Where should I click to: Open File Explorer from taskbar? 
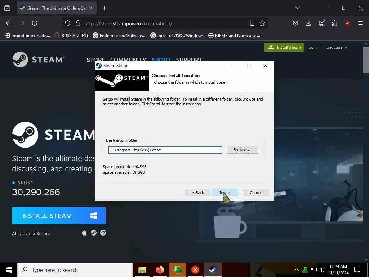click(x=142, y=270)
